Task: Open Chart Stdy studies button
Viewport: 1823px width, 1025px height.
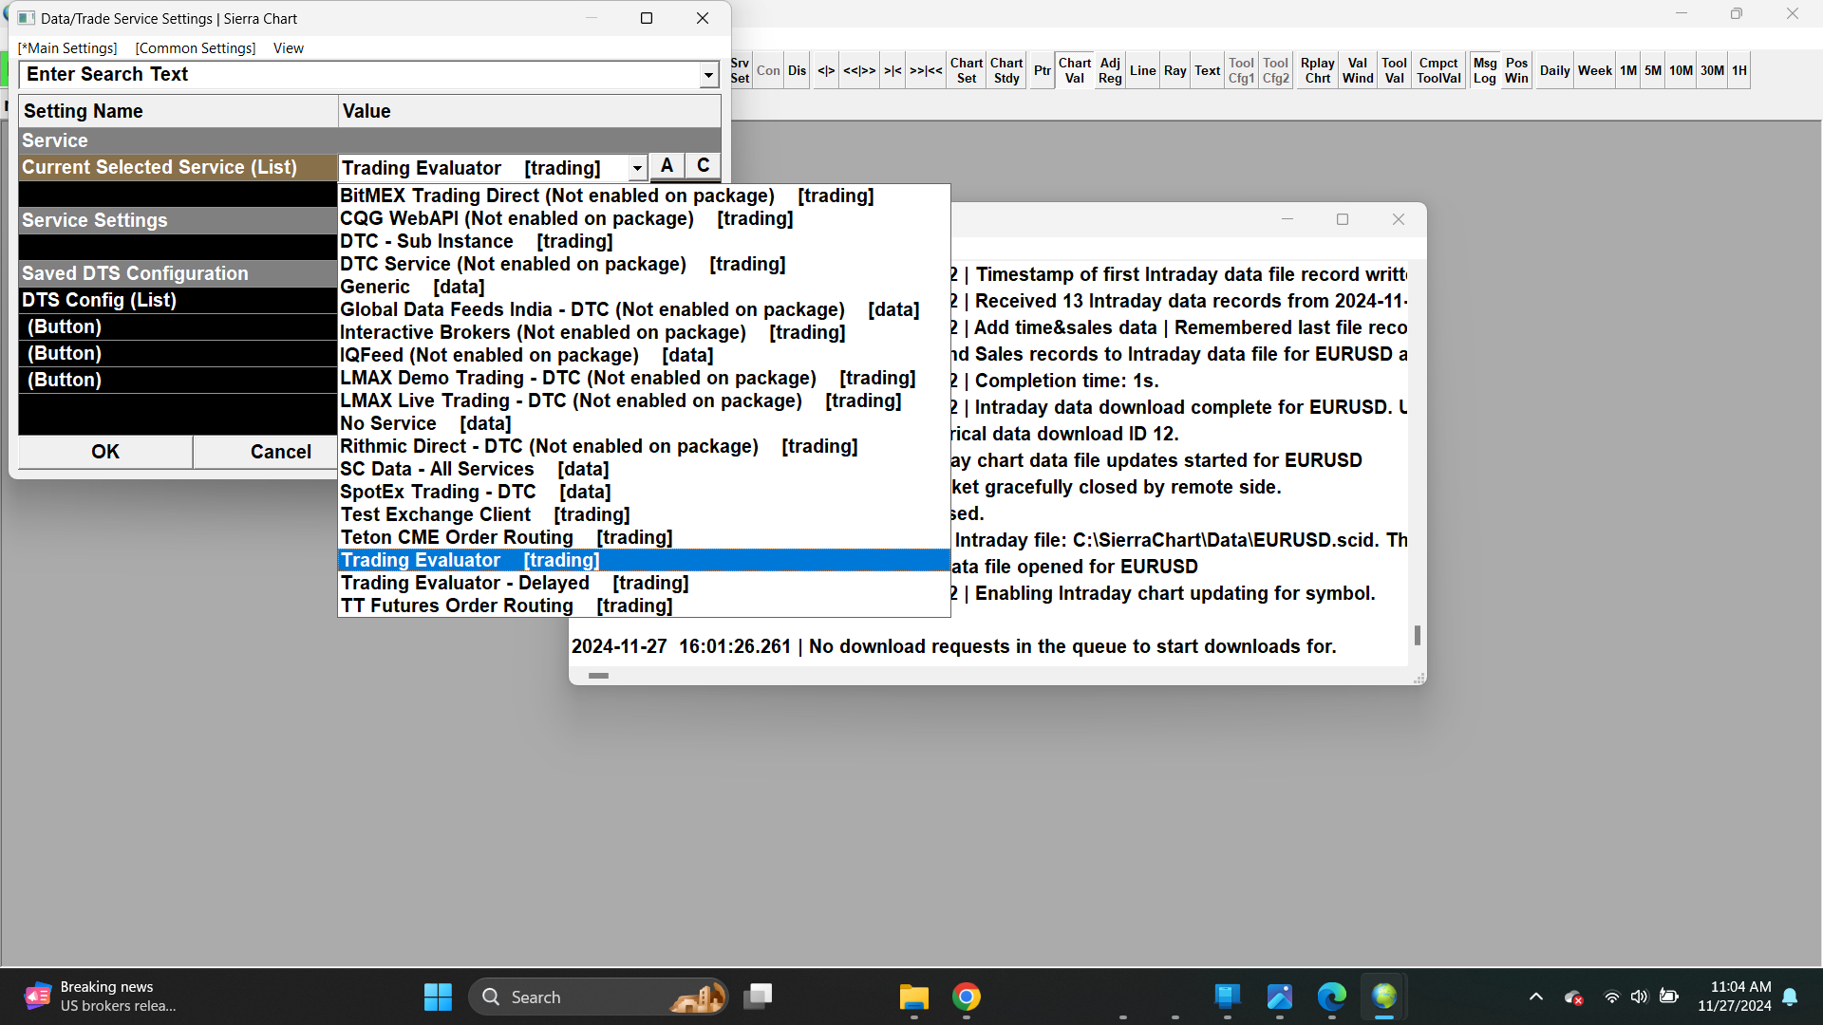Action: 1005,70
